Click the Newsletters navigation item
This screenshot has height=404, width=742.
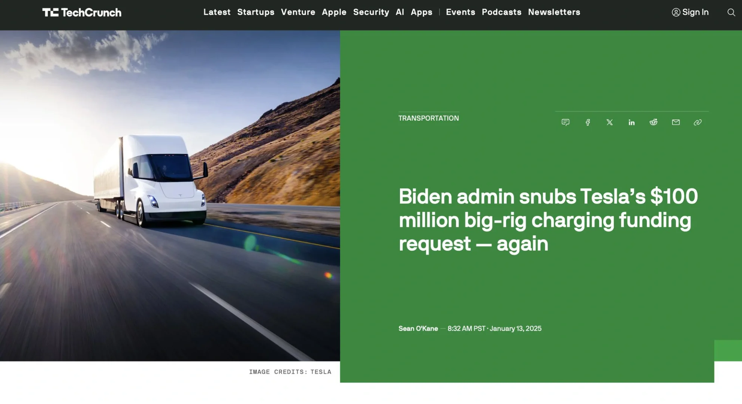pos(554,12)
